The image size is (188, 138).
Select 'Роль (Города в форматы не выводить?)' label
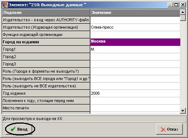[46, 71]
